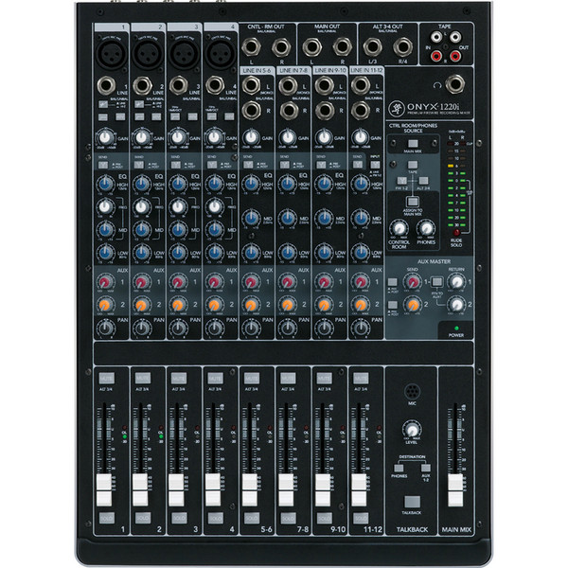Push the TALKBACK button

tap(412, 502)
